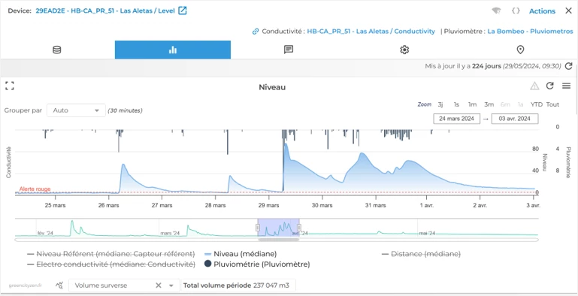Click the chart warning triangle icon

pyautogui.click(x=534, y=86)
